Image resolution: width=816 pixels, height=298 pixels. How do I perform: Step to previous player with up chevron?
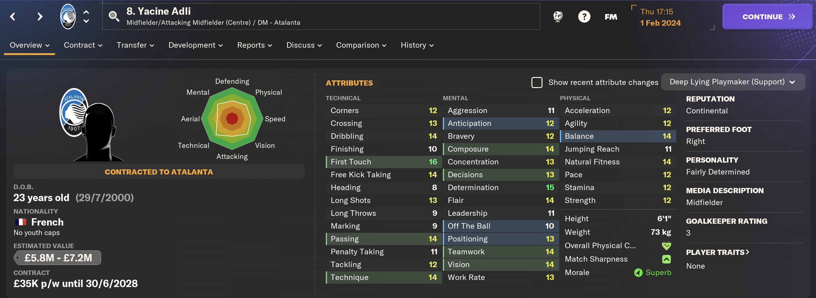pos(86,12)
